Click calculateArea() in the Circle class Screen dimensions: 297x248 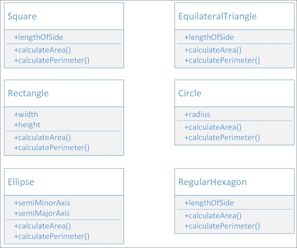[x=213, y=127]
